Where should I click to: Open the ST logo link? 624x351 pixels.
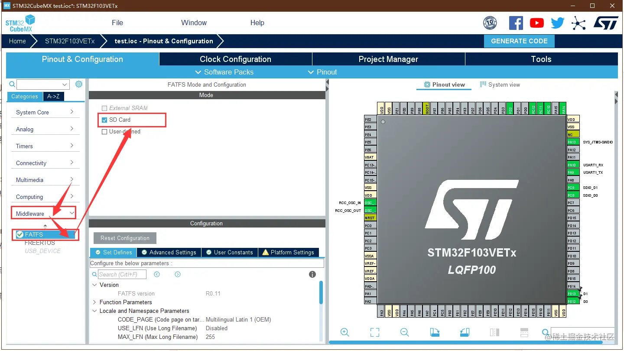click(606, 23)
